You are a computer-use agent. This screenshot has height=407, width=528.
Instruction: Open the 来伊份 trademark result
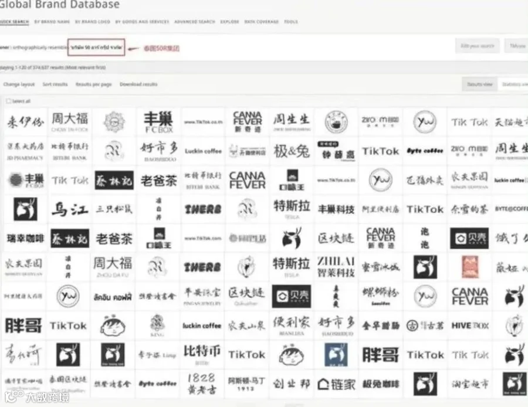tap(25, 122)
